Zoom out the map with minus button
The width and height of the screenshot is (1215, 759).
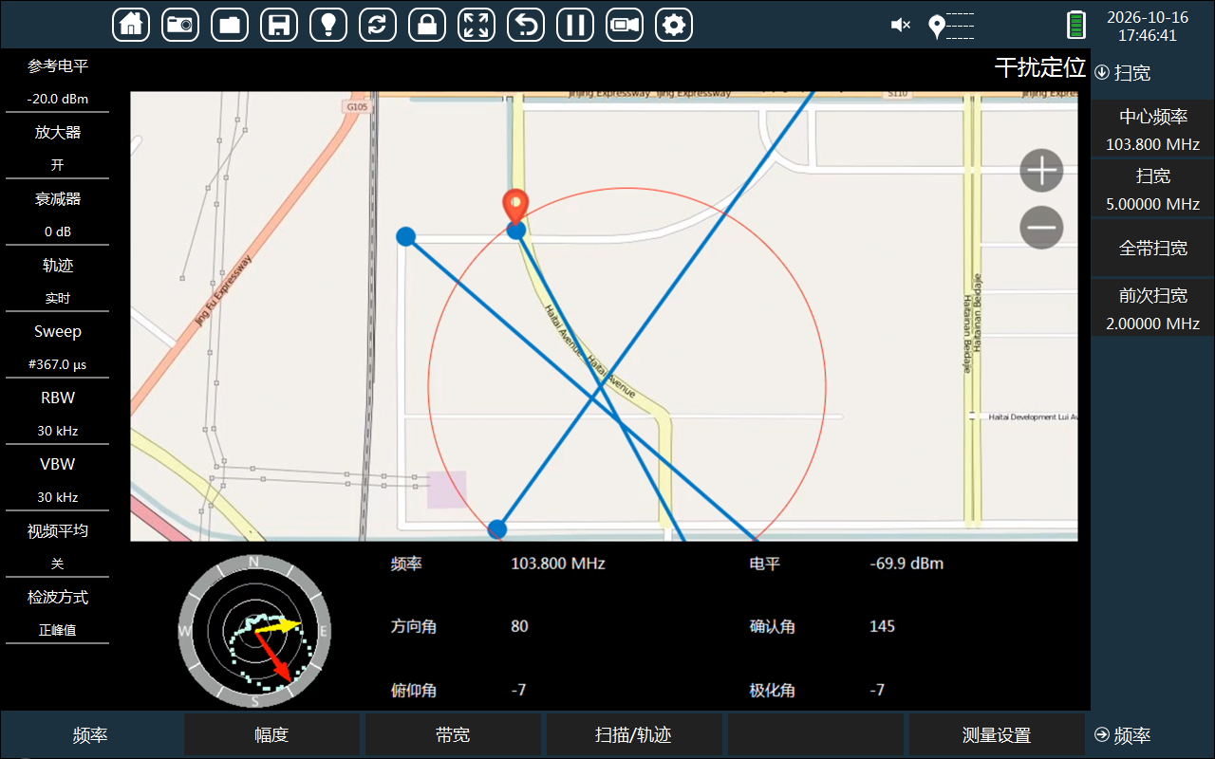[1041, 228]
